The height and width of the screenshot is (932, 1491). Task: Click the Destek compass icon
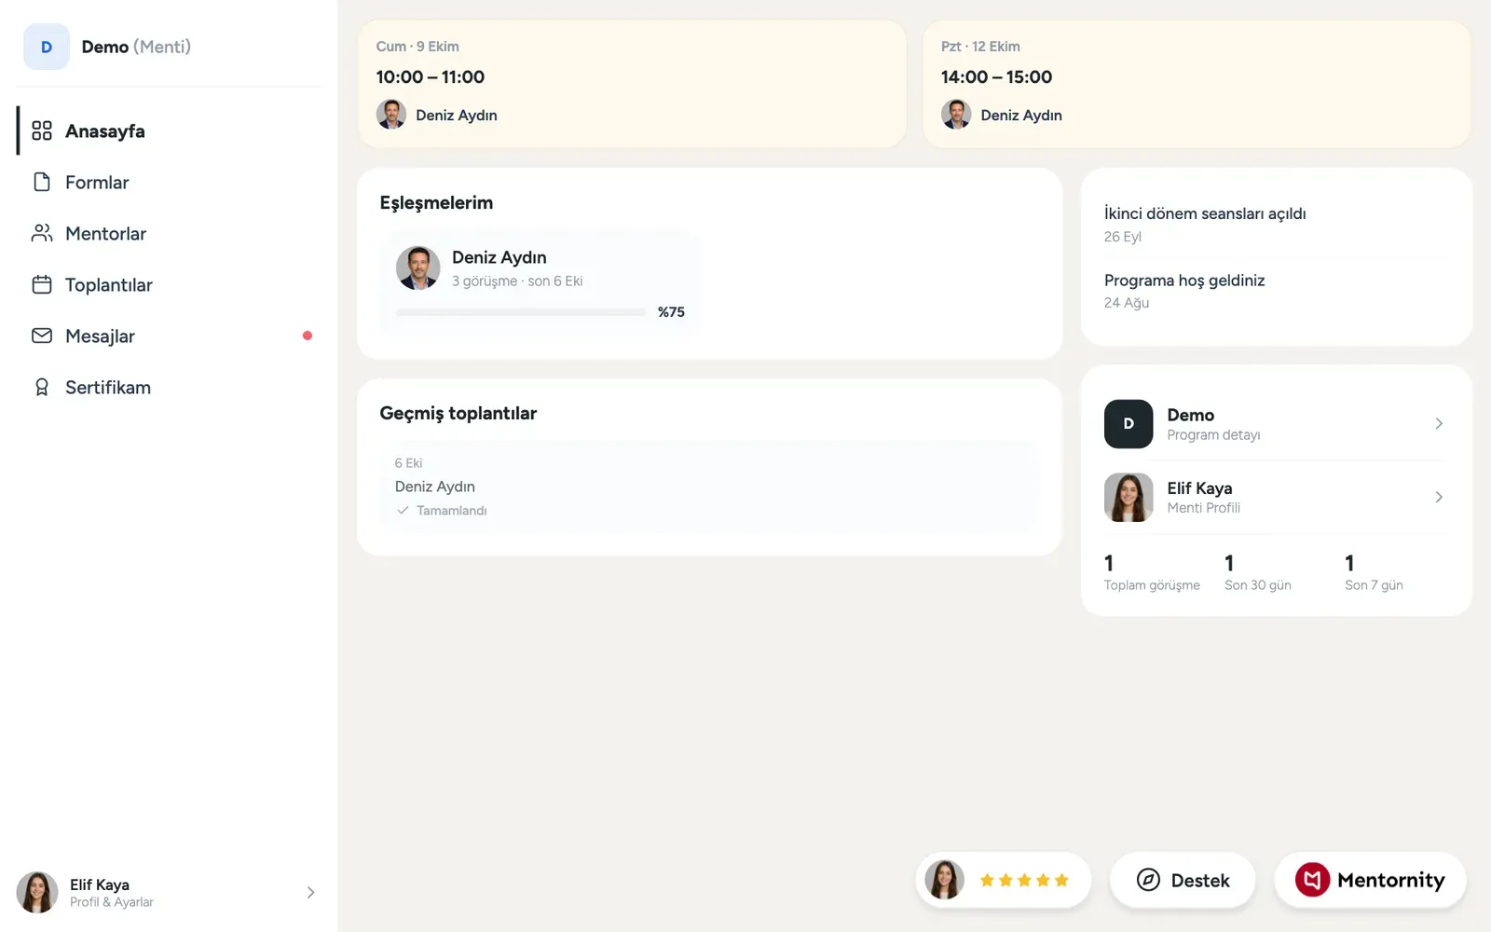tap(1149, 880)
